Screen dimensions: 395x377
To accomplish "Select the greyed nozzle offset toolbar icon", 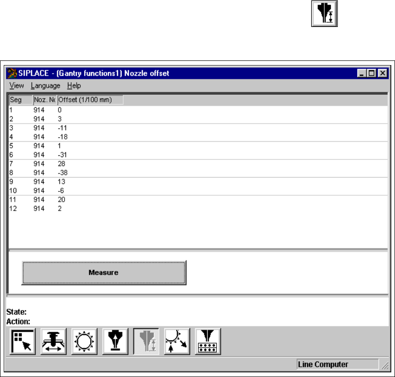I will pos(146,342).
